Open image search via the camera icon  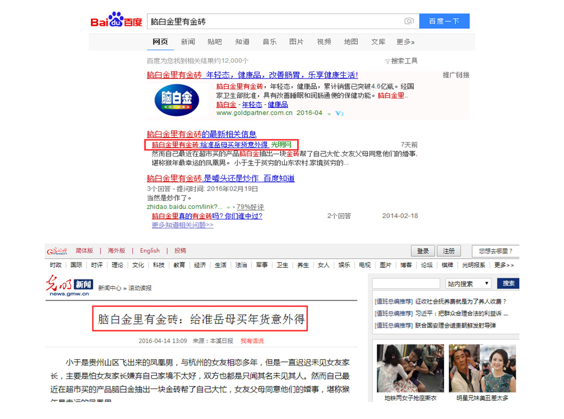(409, 20)
